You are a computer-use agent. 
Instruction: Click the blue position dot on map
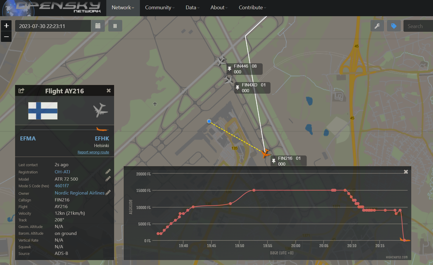[x=209, y=121]
